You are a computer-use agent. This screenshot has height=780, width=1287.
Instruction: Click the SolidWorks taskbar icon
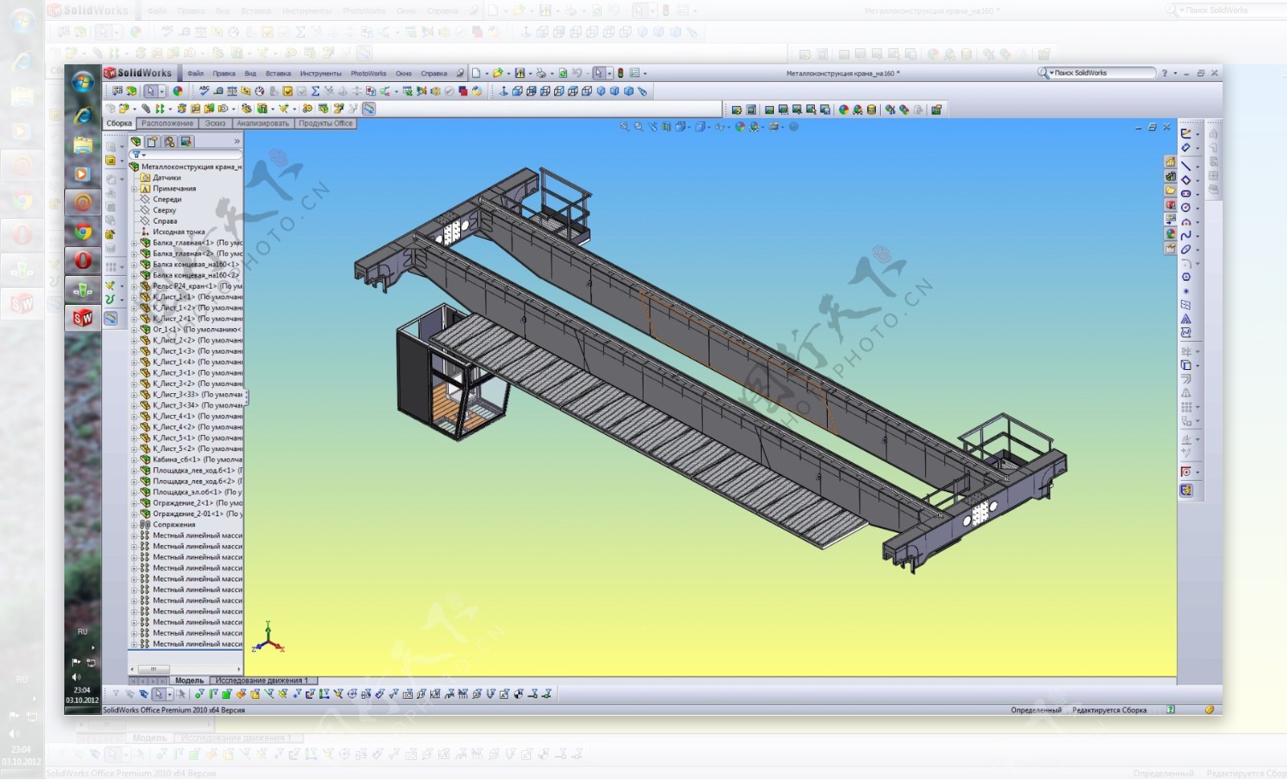83,318
